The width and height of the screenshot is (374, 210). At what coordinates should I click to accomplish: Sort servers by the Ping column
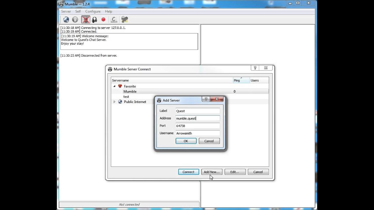pos(241,80)
